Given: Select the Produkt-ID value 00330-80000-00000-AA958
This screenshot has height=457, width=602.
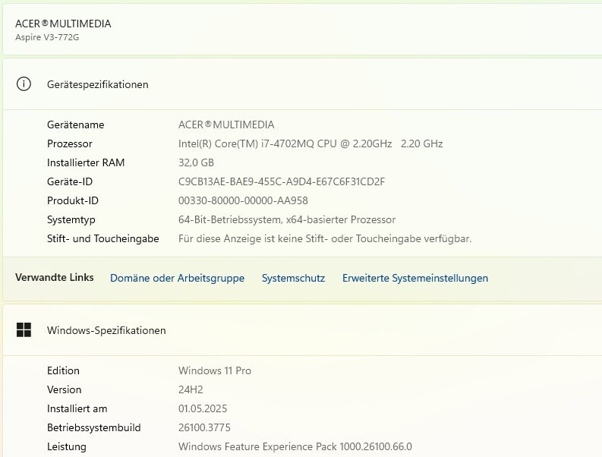Looking at the screenshot, I should pyautogui.click(x=243, y=200).
